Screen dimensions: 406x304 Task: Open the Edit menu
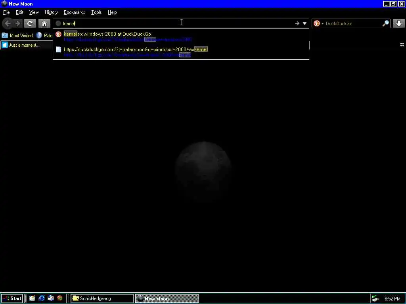19,12
